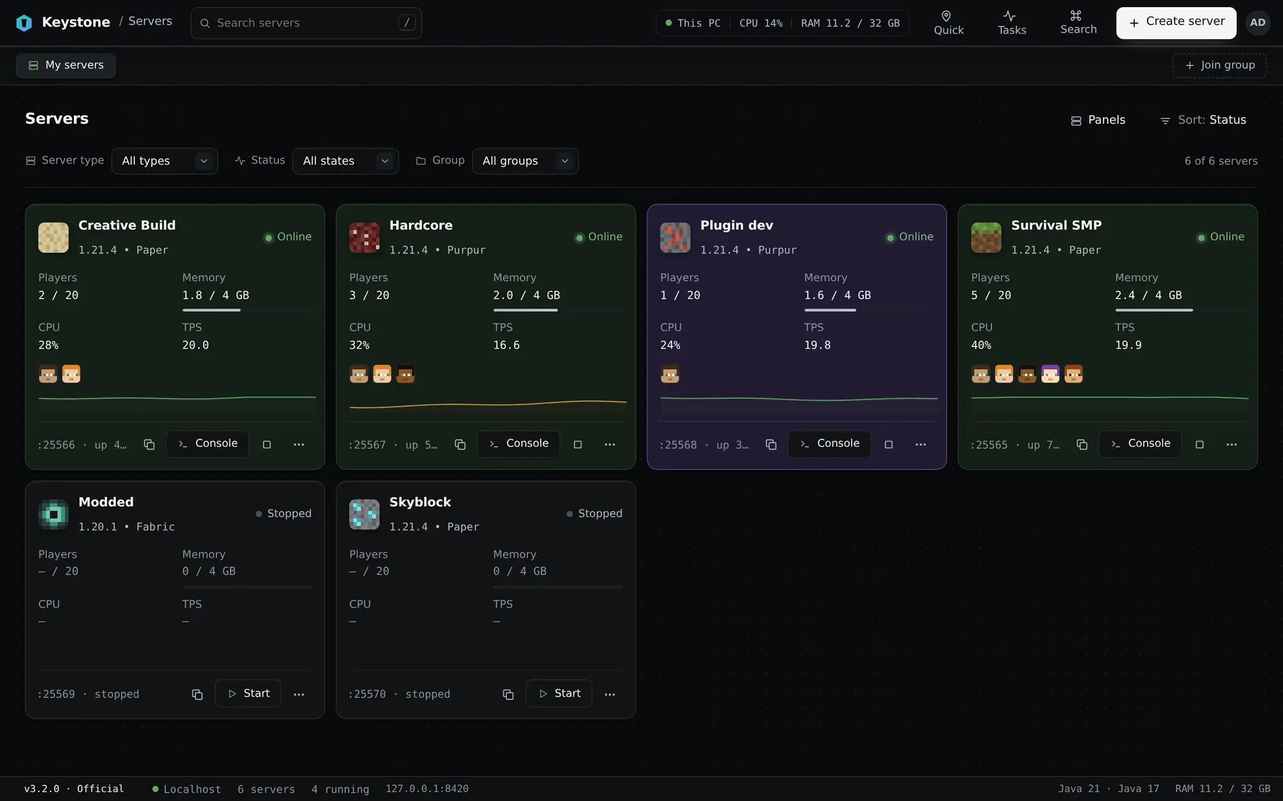Stop the Hardcore server

coord(577,444)
